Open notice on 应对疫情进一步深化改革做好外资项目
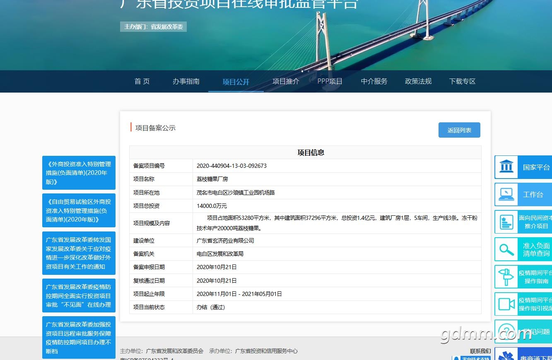The height and width of the screenshot is (360, 552). [79, 253]
